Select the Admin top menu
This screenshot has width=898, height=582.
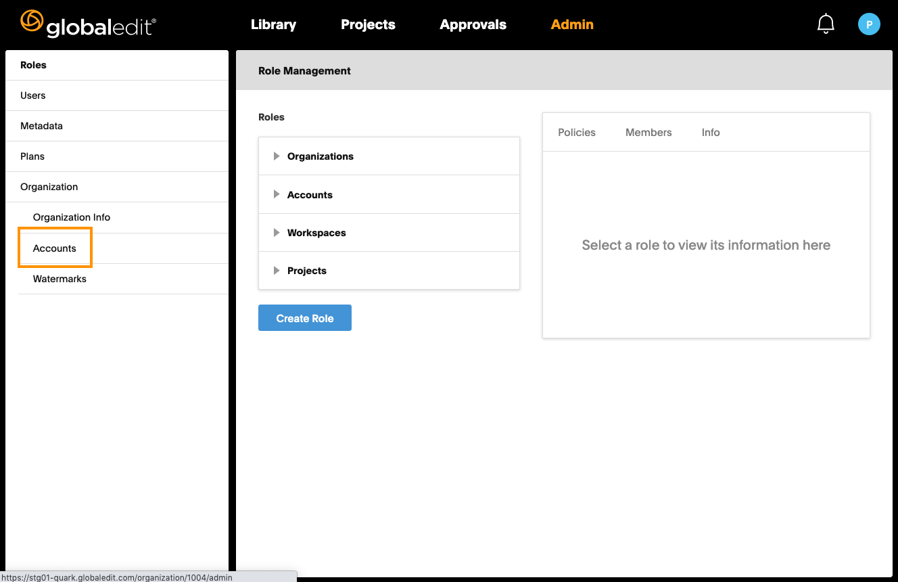tap(572, 24)
